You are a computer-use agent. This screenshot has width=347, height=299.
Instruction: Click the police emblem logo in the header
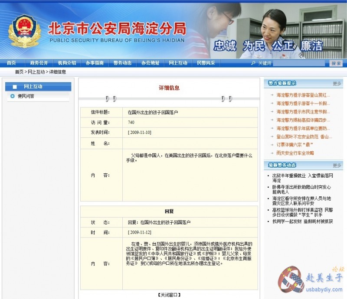[24, 32]
